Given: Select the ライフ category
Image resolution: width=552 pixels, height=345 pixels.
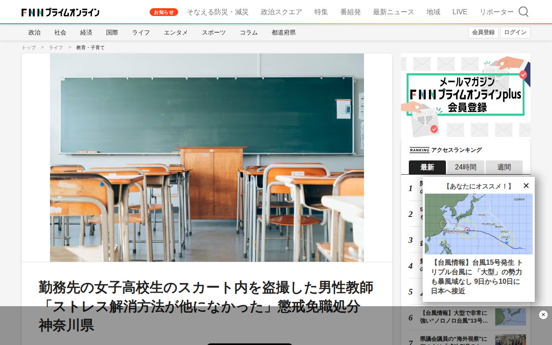Looking at the screenshot, I should 141,32.
